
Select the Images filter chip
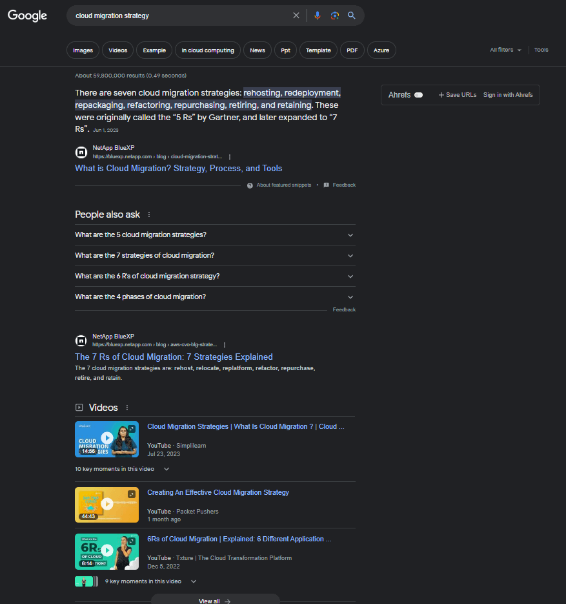[83, 50]
